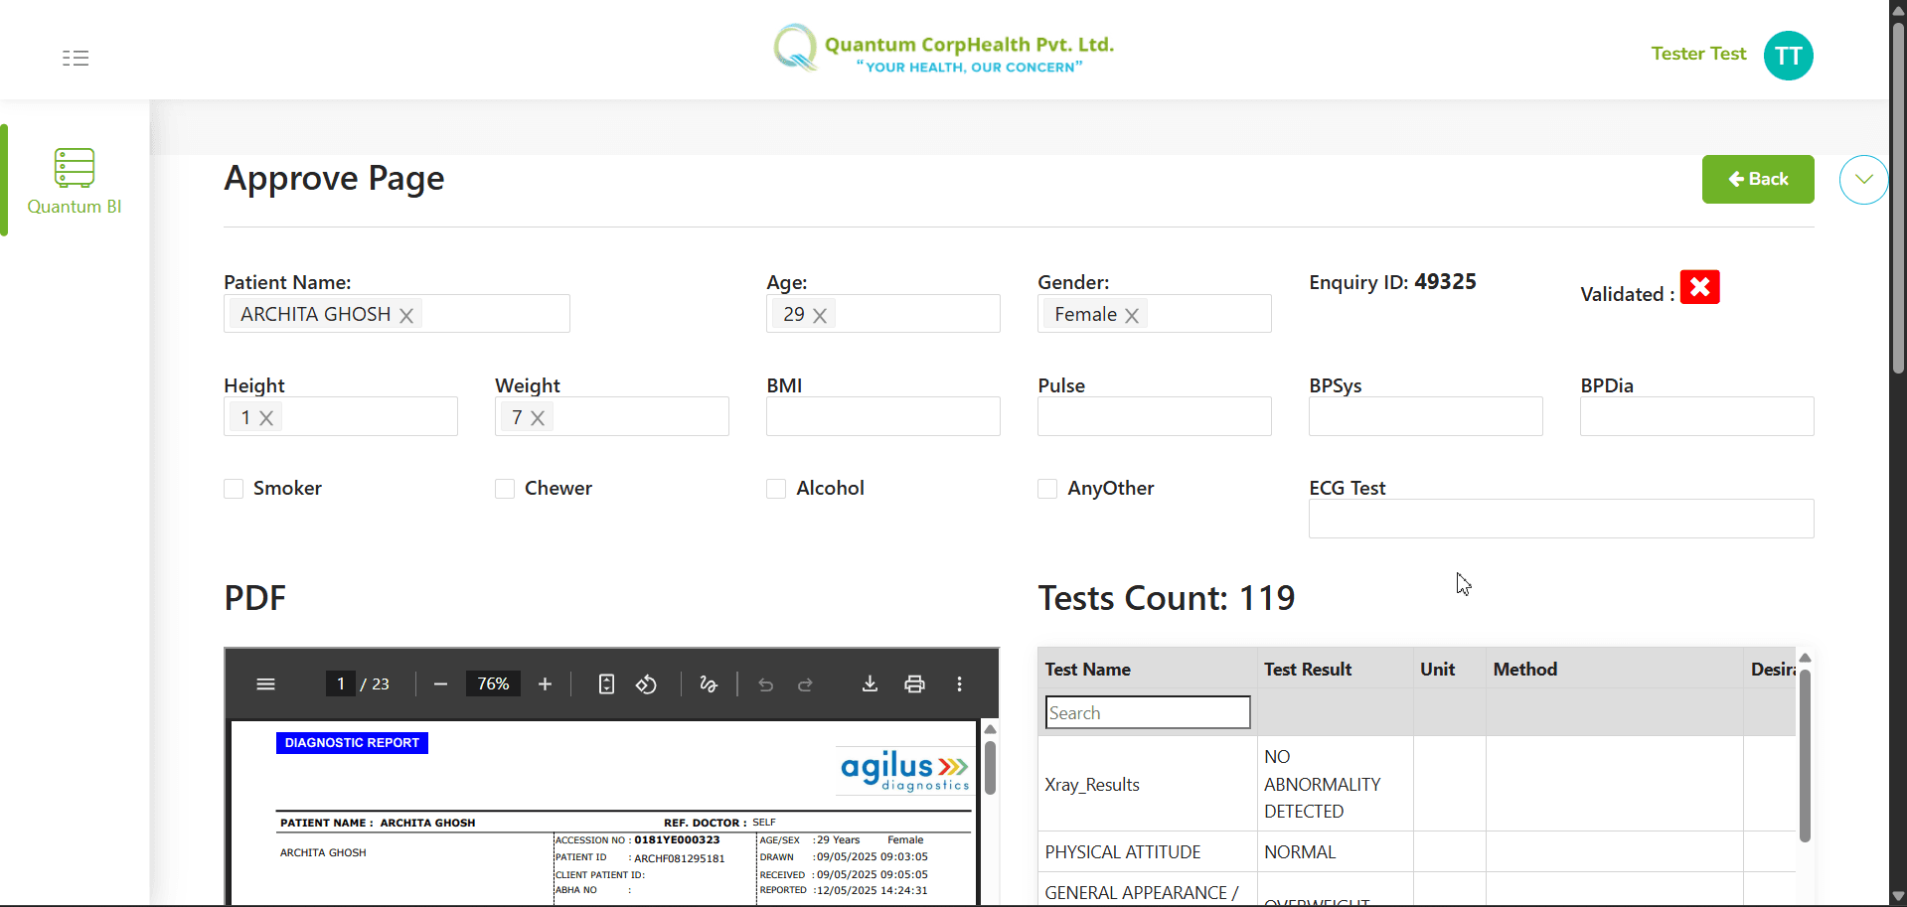
Task: Open the hamburger sidebar menu icon
Action: (x=76, y=58)
